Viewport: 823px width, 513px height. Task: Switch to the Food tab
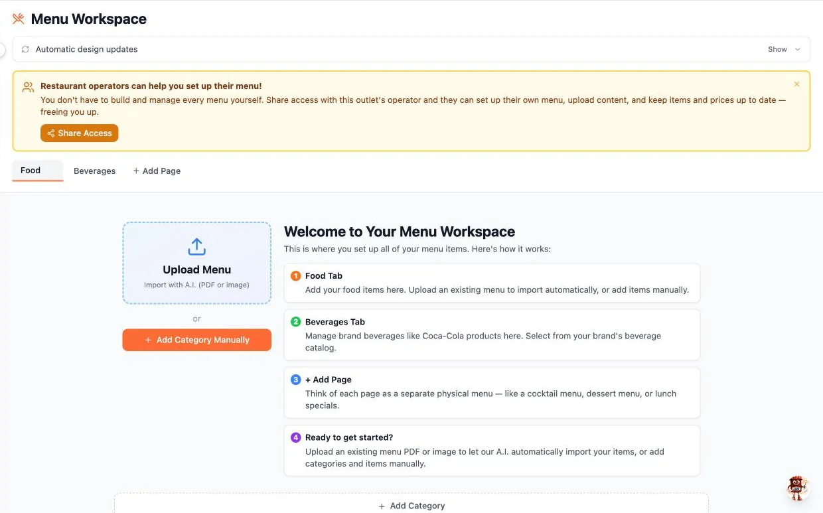click(37, 171)
